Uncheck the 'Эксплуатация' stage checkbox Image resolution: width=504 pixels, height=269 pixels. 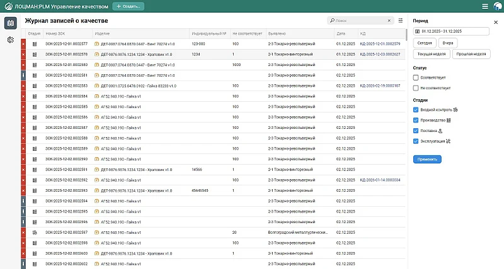[x=416, y=141]
